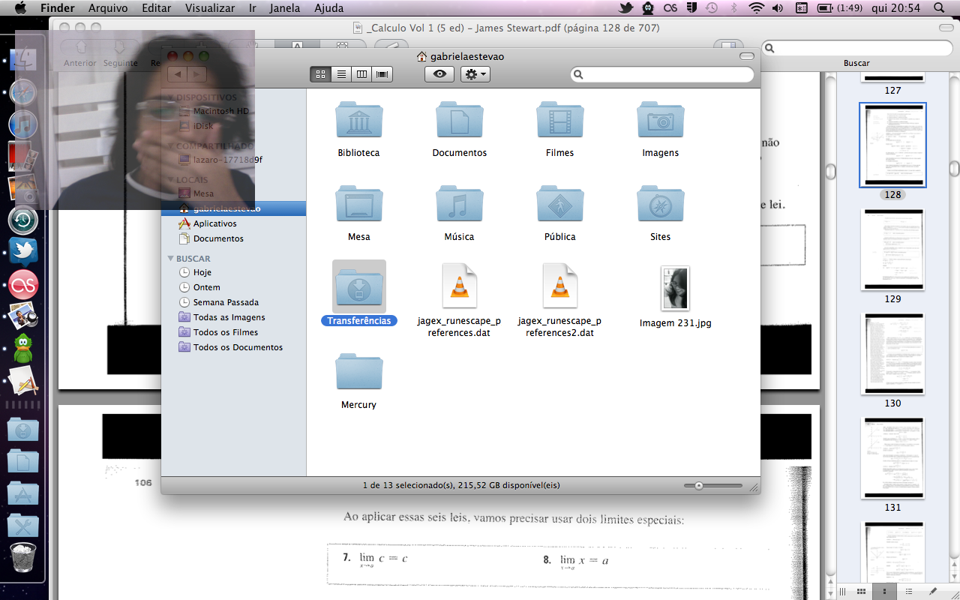Open the Janela menu
The image size is (960, 600).
tap(284, 8)
